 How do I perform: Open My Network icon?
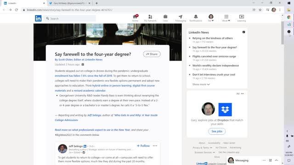[x=150, y=18]
